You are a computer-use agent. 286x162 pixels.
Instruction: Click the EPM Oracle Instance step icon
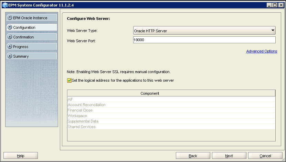click(x=10, y=18)
